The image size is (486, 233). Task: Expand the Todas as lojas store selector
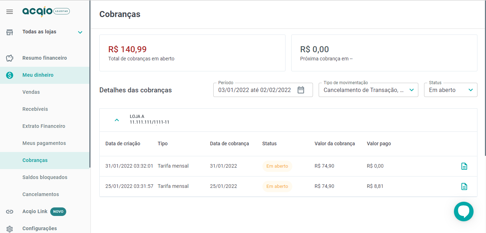(80, 32)
